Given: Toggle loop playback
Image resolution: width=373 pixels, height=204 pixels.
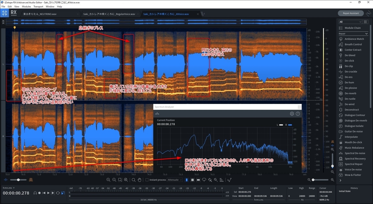Looking at the screenshot, I should (58, 193).
